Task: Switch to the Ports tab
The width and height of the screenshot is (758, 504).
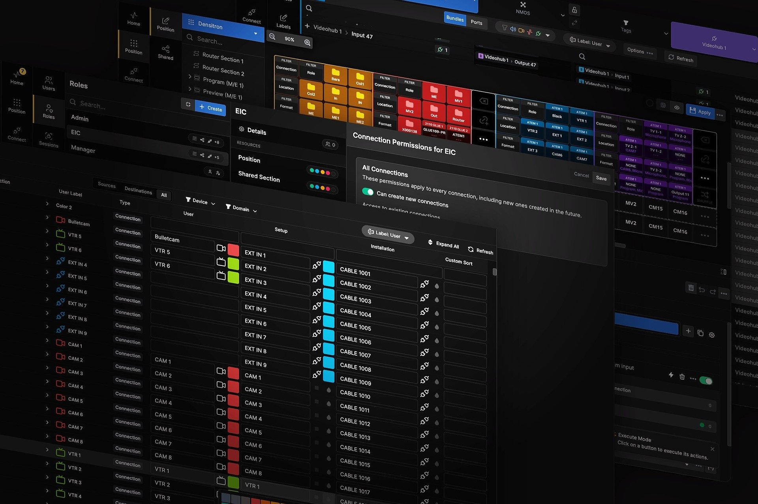Action: (476, 22)
